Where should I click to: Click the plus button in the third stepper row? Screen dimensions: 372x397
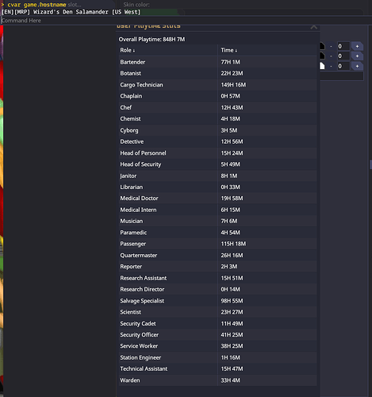[357, 66]
